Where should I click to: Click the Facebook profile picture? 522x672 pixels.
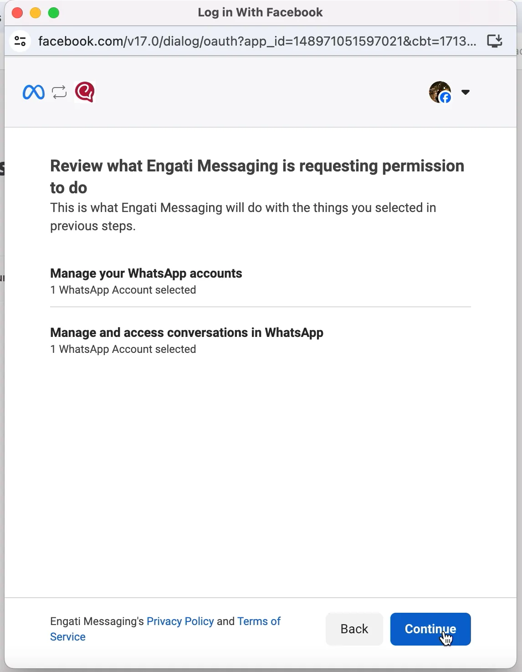[440, 92]
